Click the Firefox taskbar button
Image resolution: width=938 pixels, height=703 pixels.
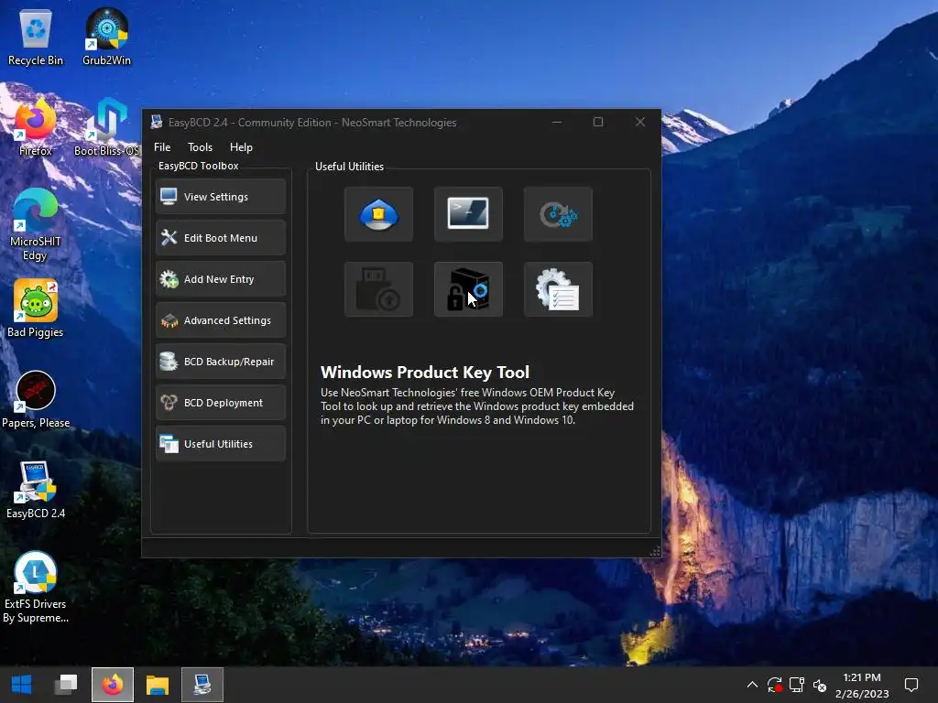(x=113, y=685)
